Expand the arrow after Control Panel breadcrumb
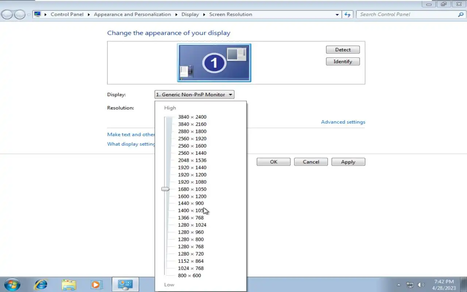Viewport: 467px width, 292px height. coord(89,15)
